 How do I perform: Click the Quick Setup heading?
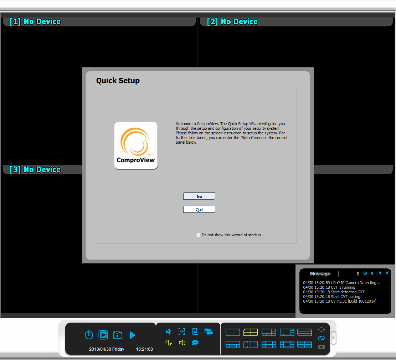118,80
